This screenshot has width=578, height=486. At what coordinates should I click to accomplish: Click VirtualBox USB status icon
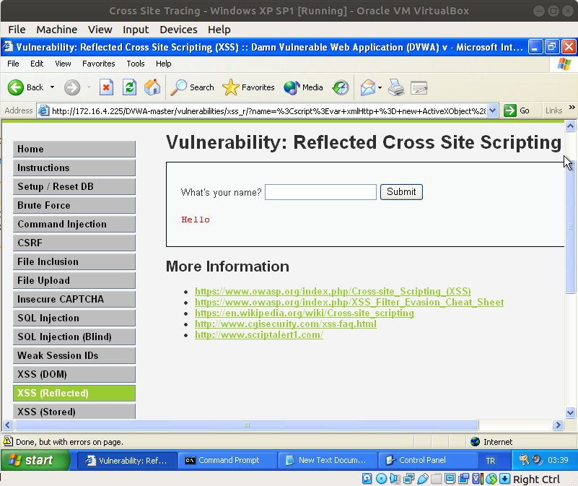coord(422,479)
